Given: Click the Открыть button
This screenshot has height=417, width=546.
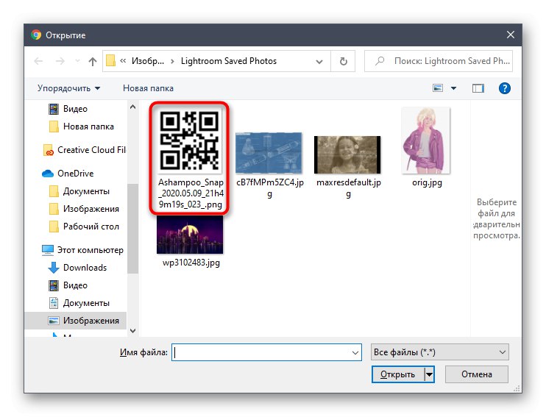Looking at the screenshot, I should [397, 374].
